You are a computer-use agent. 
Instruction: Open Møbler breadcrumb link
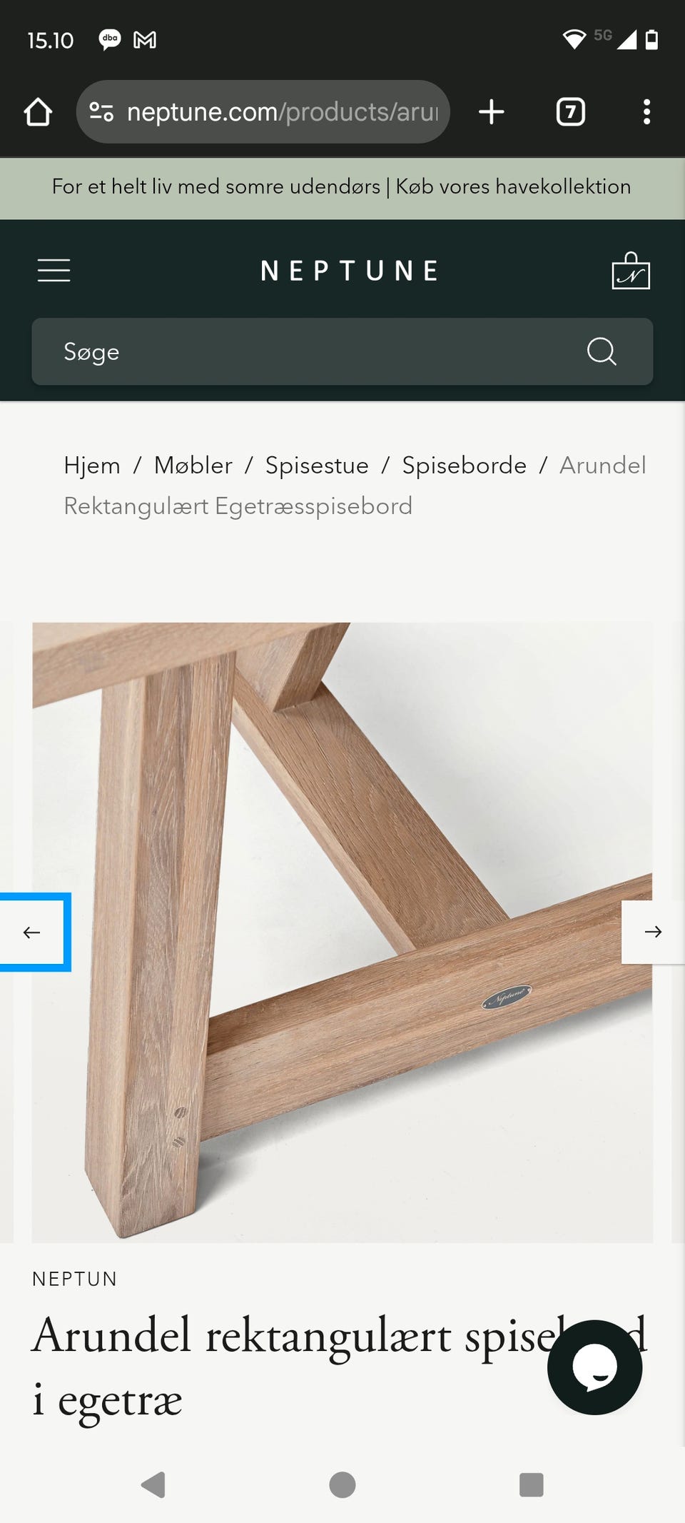coord(193,466)
